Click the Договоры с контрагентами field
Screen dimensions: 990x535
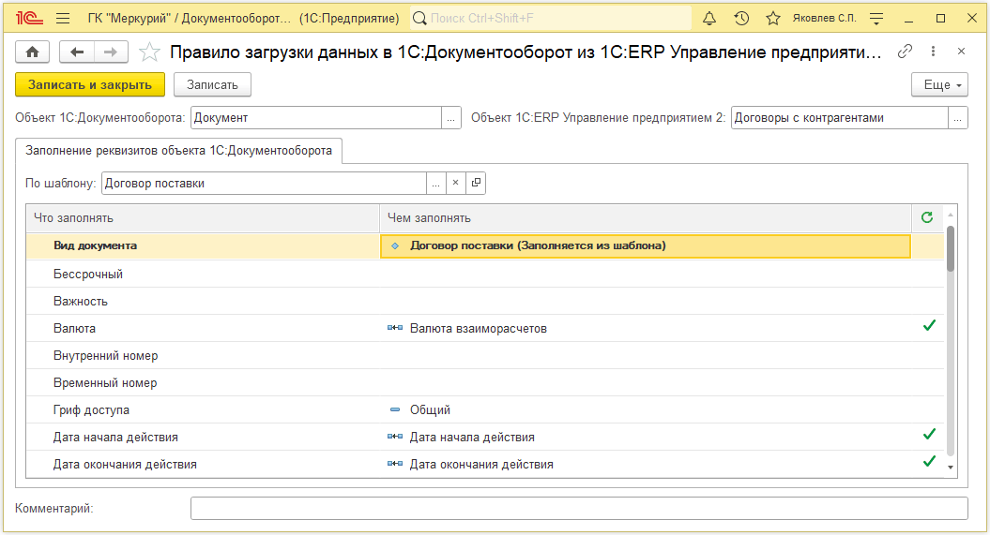pyautogui.click(x=840, y=118)
